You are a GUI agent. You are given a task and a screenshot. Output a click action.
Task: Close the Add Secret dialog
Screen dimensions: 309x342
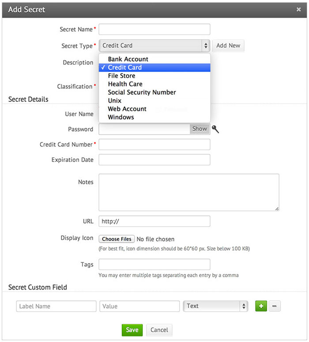299,9
